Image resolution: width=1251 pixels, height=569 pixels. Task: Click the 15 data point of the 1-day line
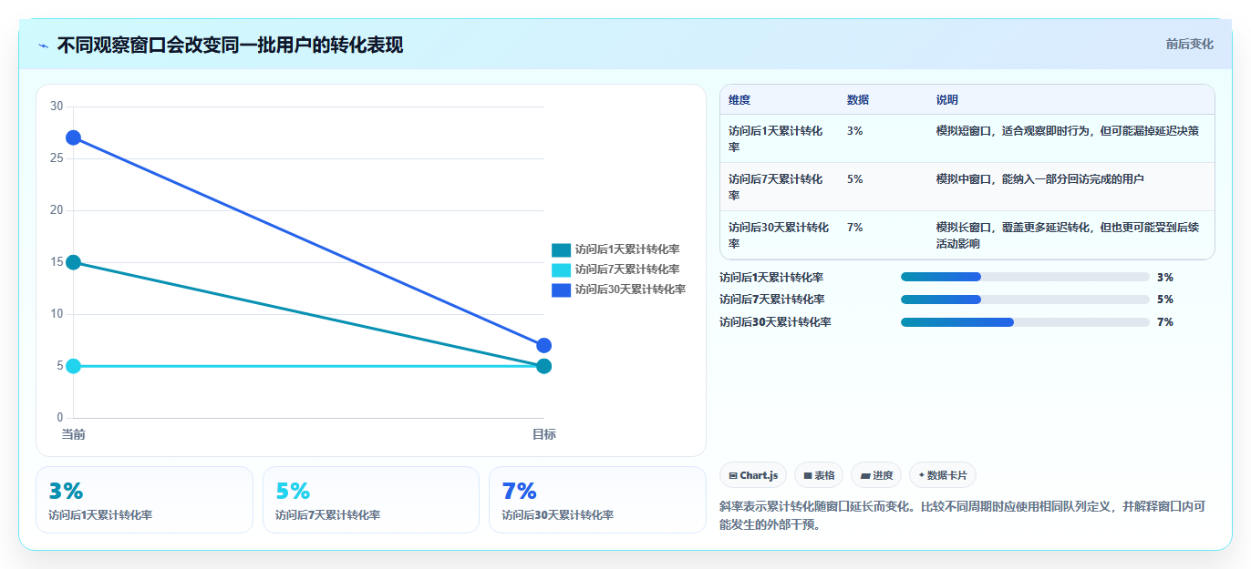(x=74, y=262)
